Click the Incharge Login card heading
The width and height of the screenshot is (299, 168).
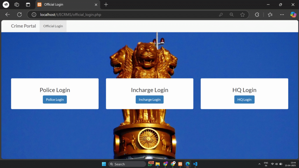point(149,90)
